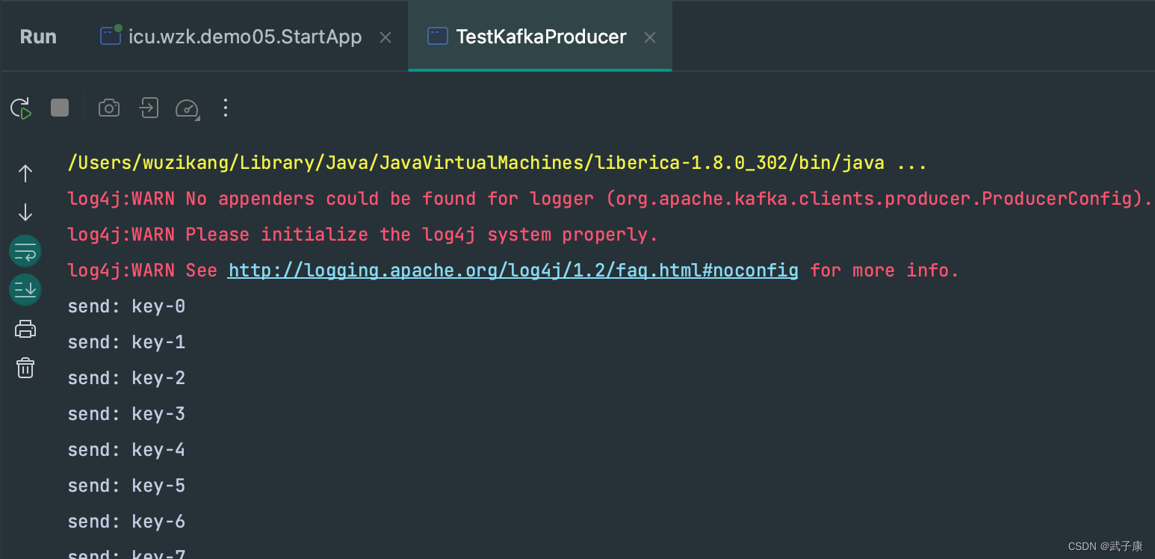Select the 'send: key-6' output line

click(x=126, y=522)
